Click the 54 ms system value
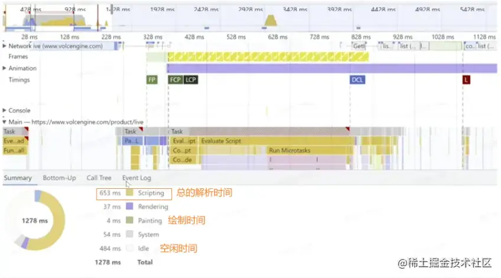Image resolution: width=501 pixels, height=278 pixels. 112,234
